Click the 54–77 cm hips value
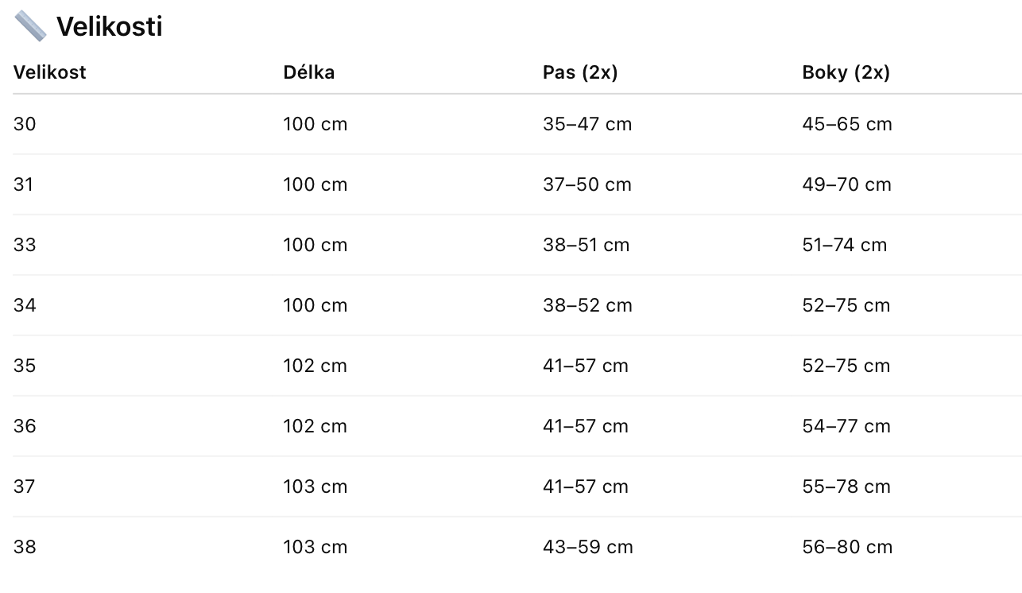Screen dimensions: 1022x593 tap(846, 426)
